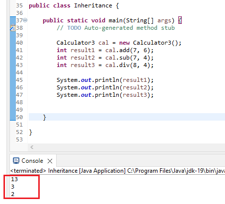
Task: Click the Console view monitor icon
Action: [16, 161]
